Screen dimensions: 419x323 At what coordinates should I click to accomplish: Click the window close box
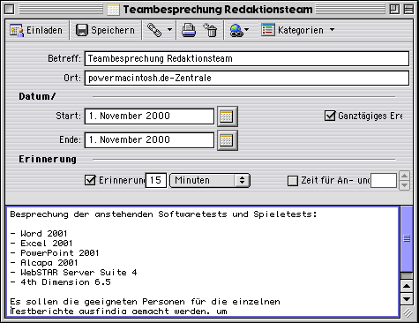[x=9, y=10]
